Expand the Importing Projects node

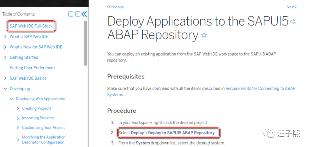18,118
